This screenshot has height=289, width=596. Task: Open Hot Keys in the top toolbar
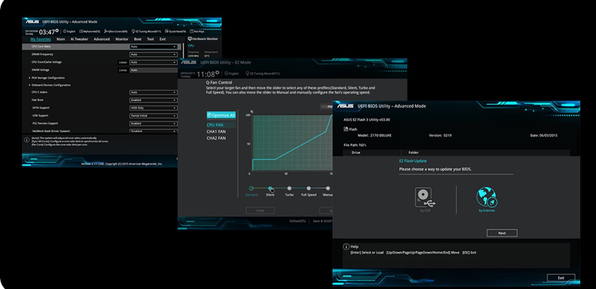tap(197, 32)
